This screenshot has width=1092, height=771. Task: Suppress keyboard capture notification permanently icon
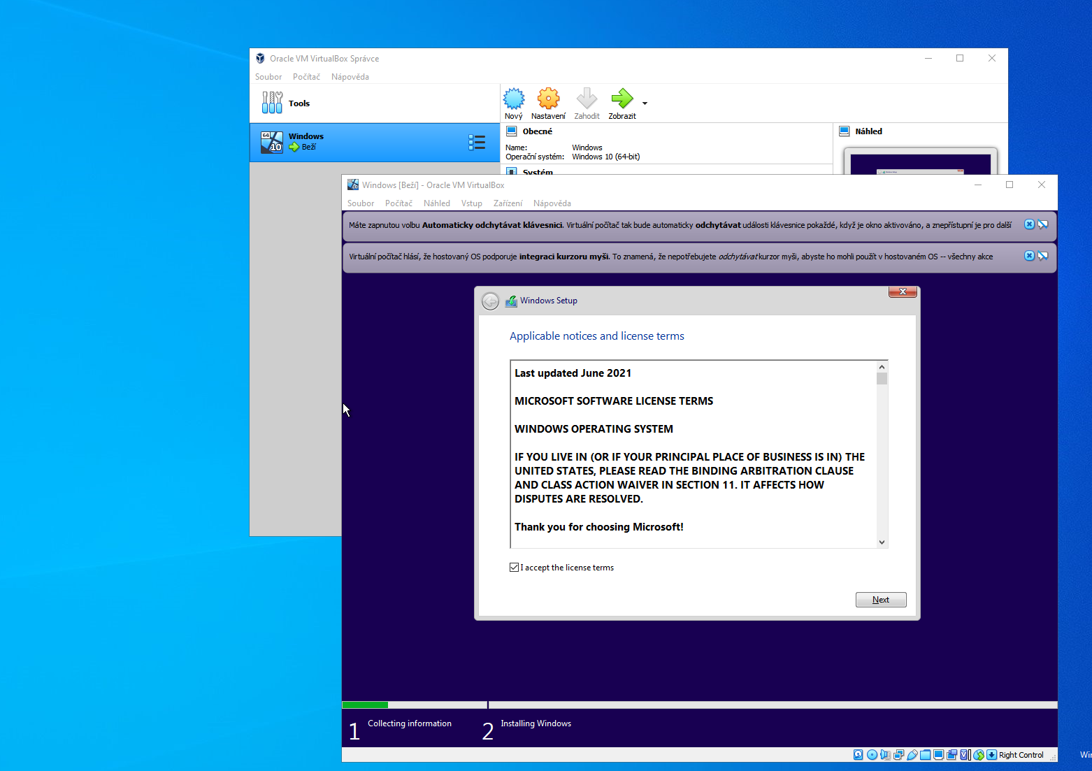[1043, 224]
